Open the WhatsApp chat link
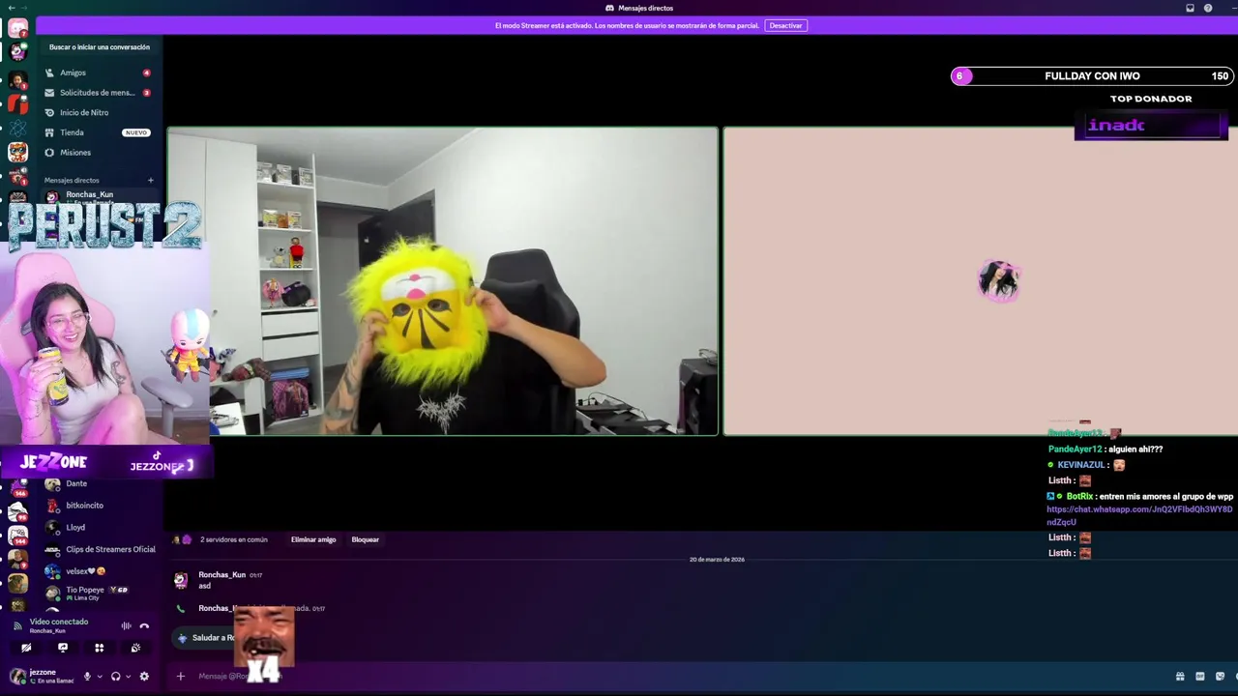This screenshot has width=1238, height=696. pos(1139,515)
